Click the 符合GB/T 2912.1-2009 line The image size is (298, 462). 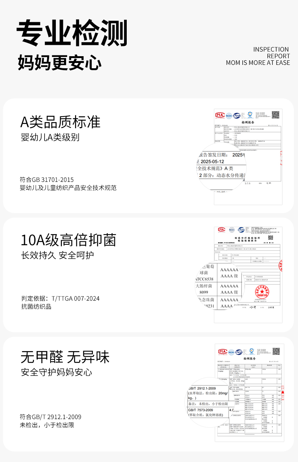tap(51, 417)
